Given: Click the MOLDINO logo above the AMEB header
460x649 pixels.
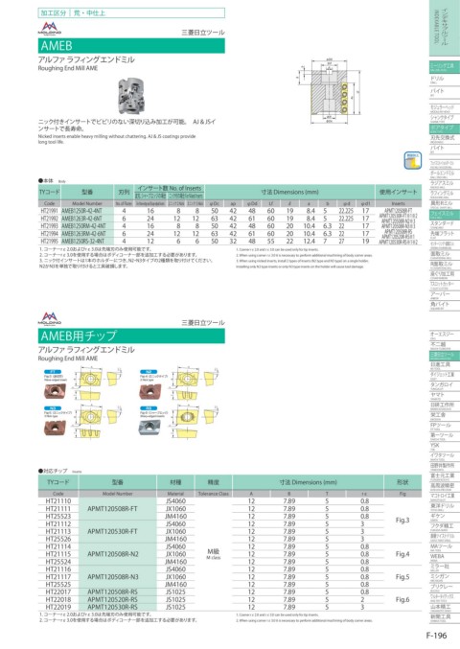Looking at the screenshot, I should (x=50, y=28).
